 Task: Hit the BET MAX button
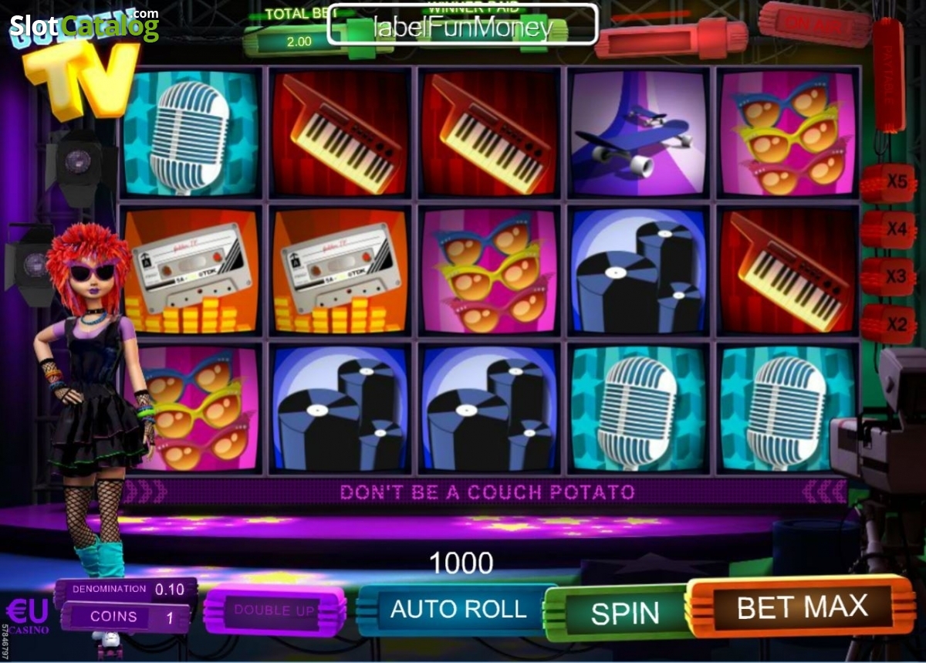[x=801, y=607]
